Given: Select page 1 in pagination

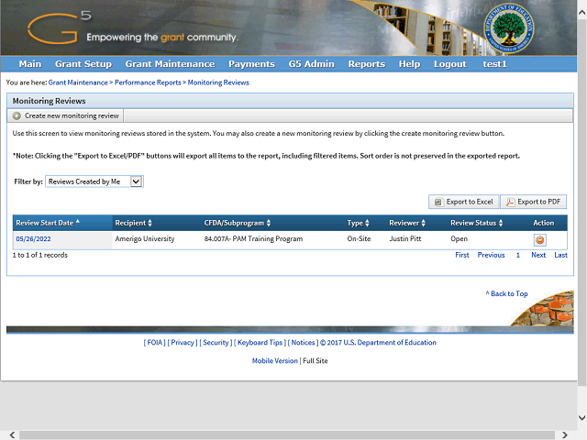Looking at the screenshot, I should point(518,255).
